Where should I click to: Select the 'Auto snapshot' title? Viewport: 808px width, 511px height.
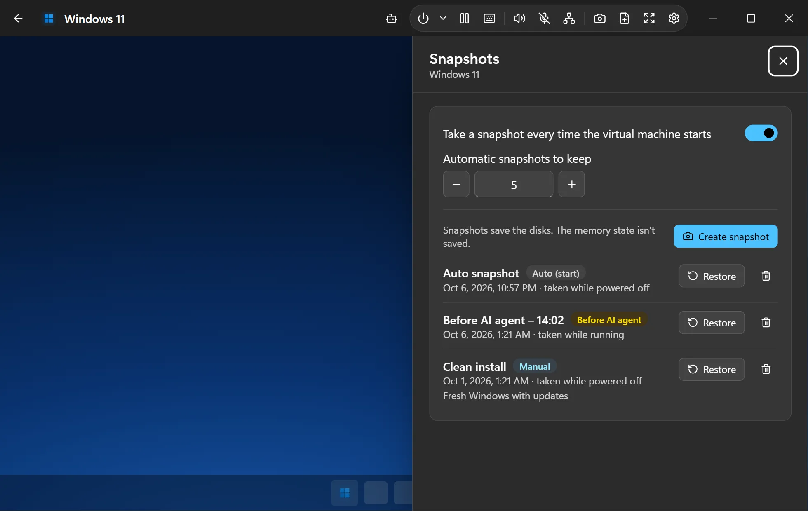pyautogui.click(x=481, y=274)
